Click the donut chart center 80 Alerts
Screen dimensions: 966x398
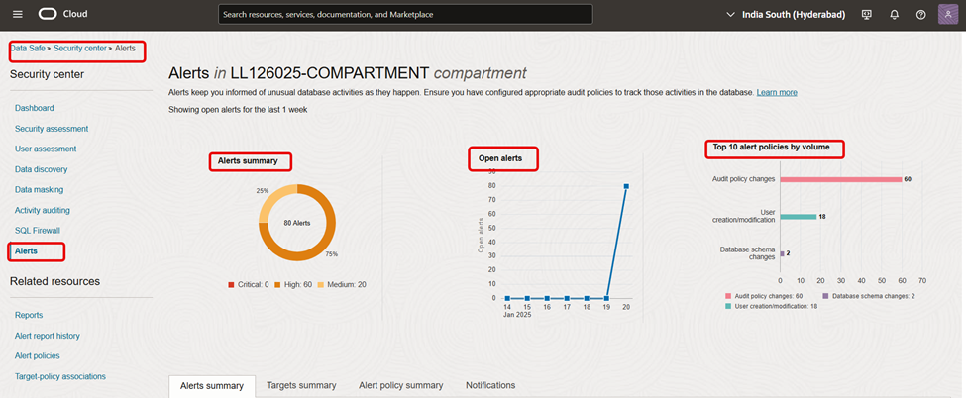(297, 223)
